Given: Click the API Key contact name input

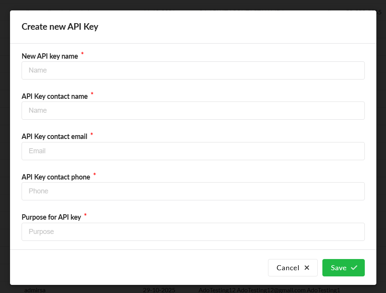Looking at the screenshot, I should (x=193, y=111).
